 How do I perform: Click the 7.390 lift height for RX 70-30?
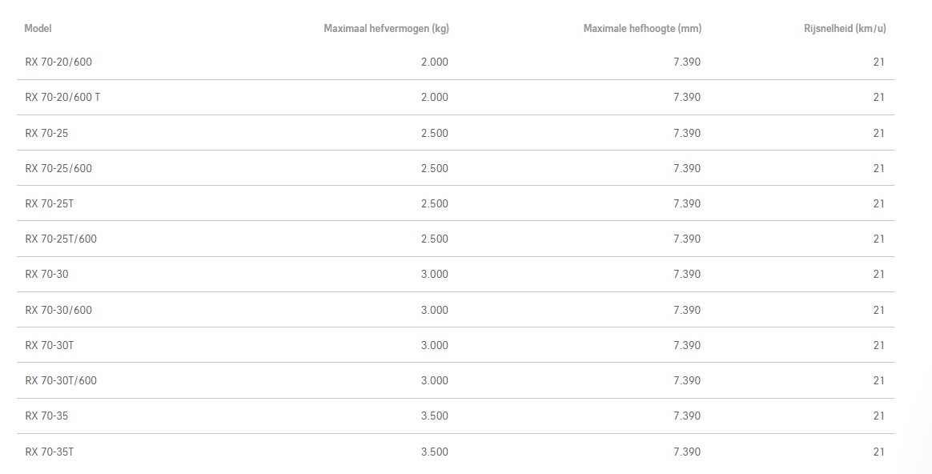(x=687, y=274)
